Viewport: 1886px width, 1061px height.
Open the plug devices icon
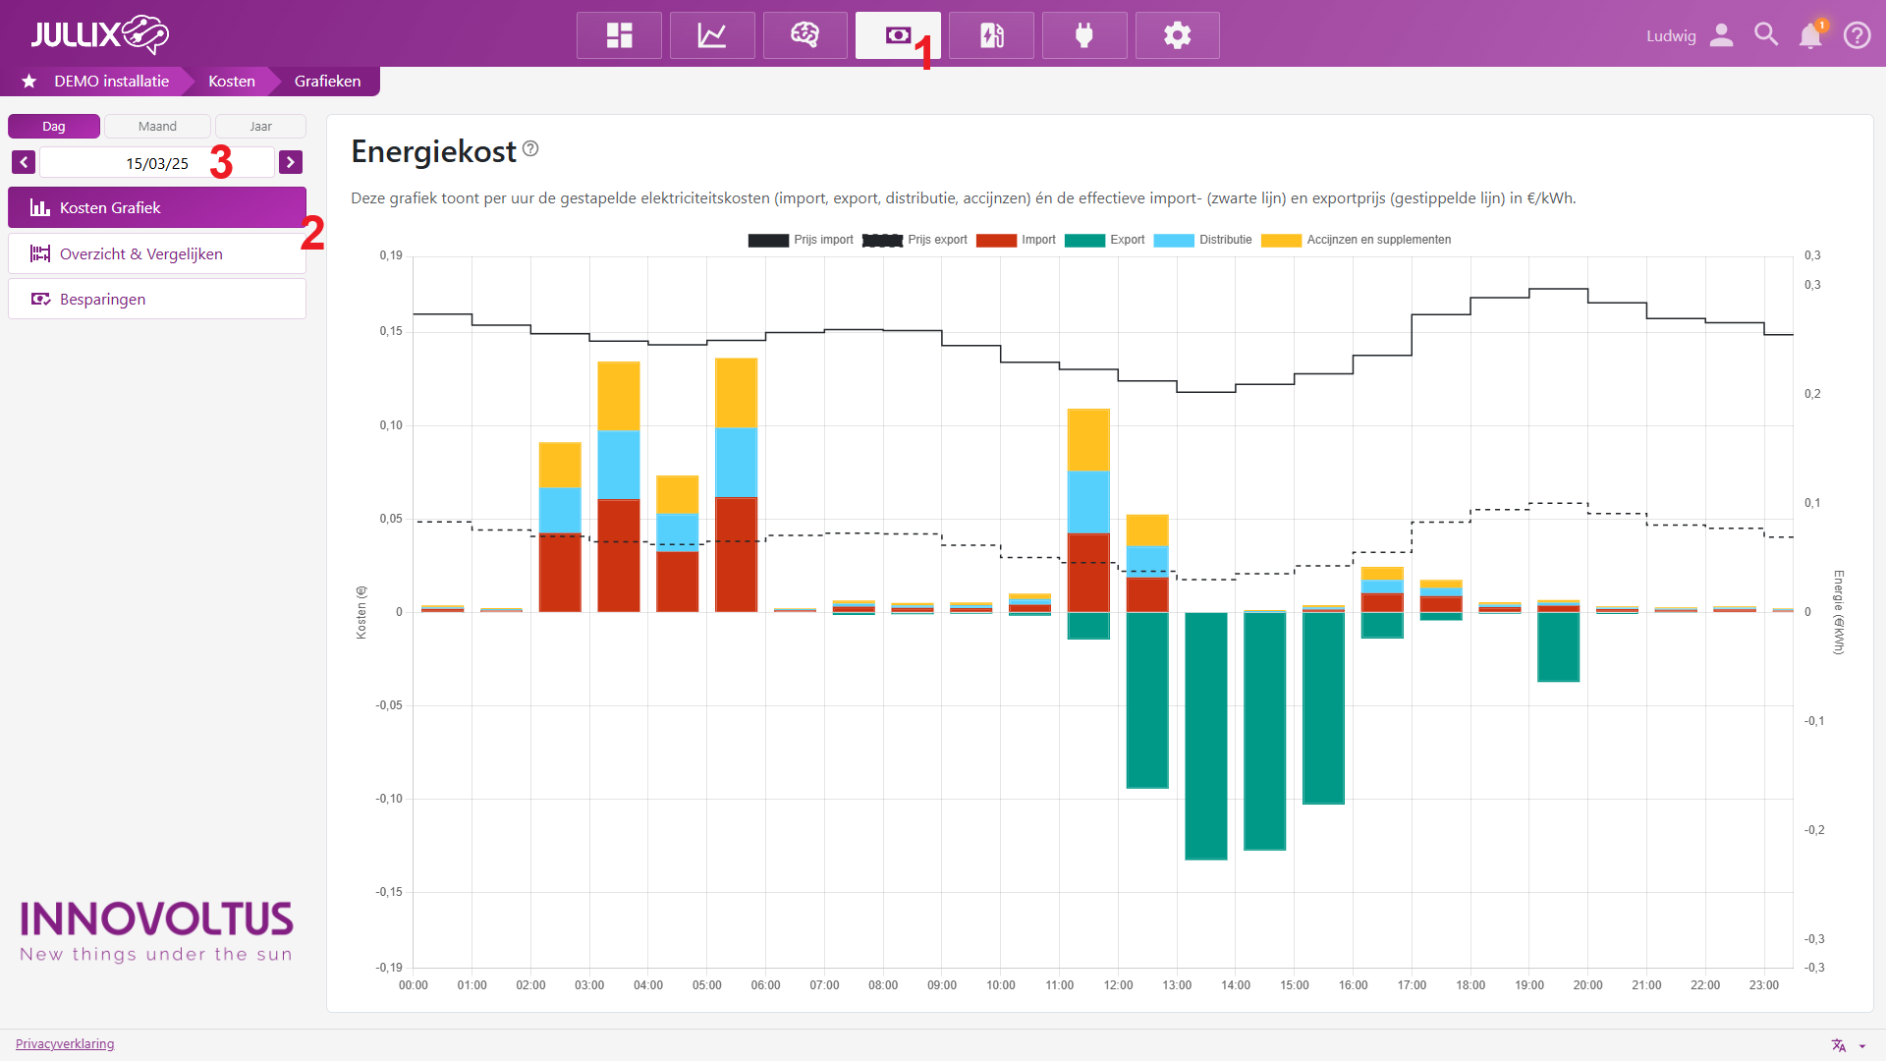tap(1084, 35)
